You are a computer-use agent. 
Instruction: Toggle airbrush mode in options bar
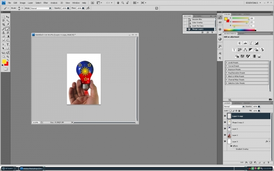pyautogui.click(x=88, y=8)
